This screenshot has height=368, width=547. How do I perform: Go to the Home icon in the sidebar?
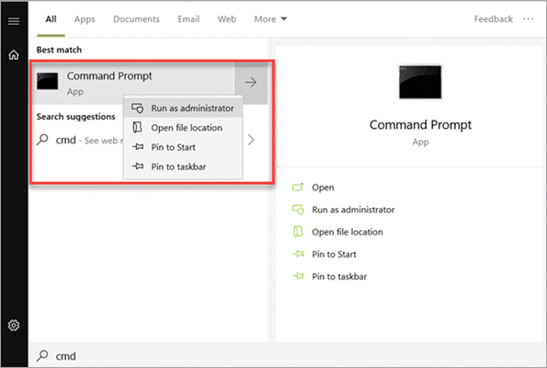point(14,55)
